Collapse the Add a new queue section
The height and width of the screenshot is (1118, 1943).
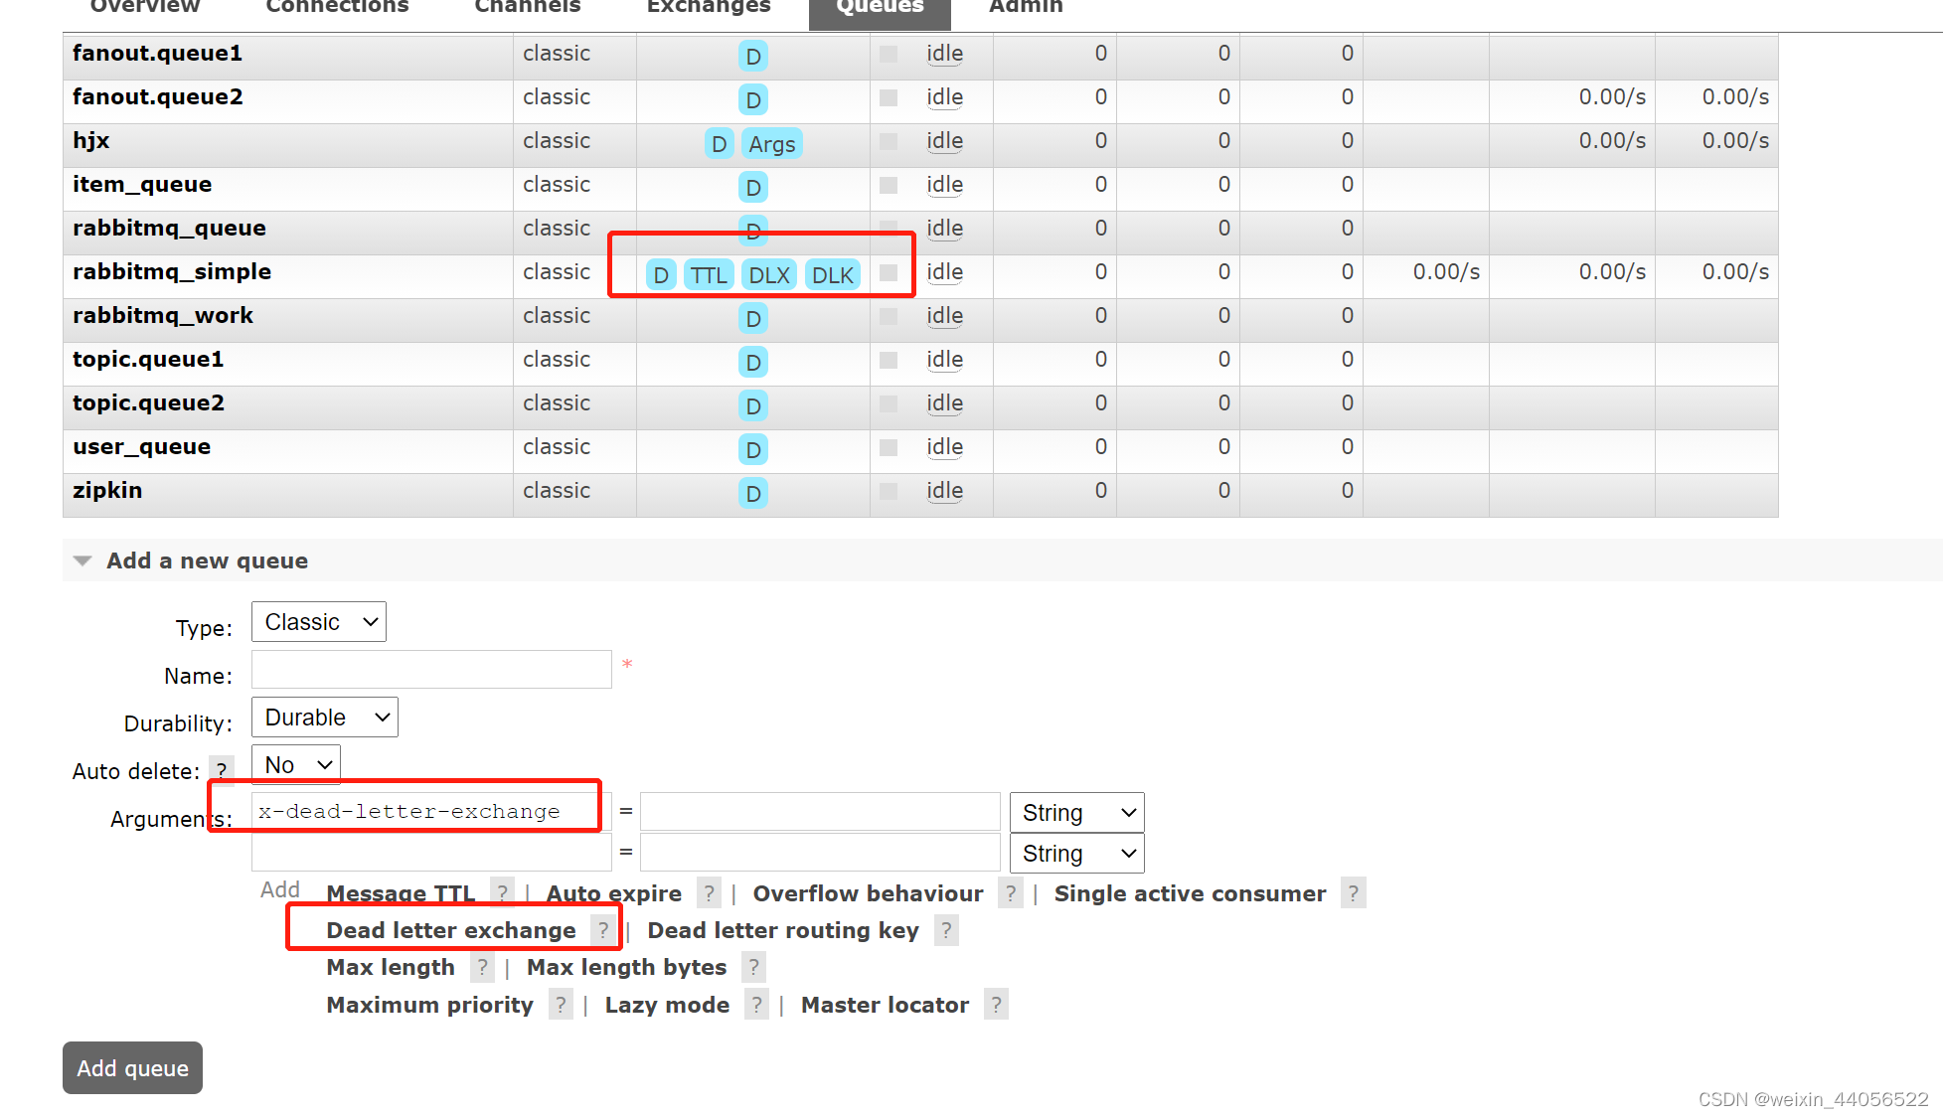[x=207, y=560]
